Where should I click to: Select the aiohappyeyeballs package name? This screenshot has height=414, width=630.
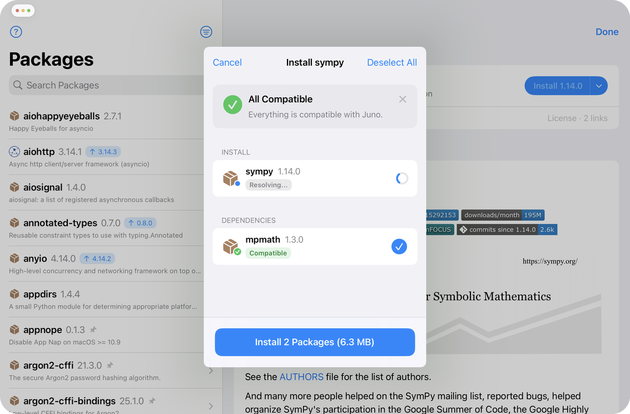click(62, 116)
